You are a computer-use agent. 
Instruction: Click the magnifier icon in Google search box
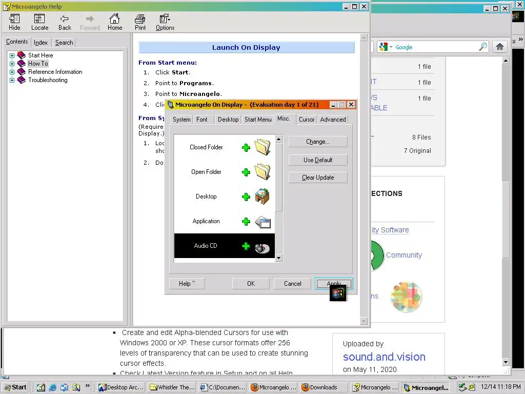click(483, 47)
